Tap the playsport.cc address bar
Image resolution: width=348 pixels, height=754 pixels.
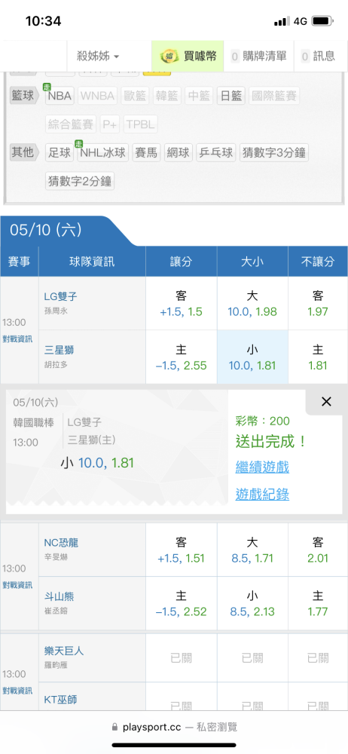174,727
